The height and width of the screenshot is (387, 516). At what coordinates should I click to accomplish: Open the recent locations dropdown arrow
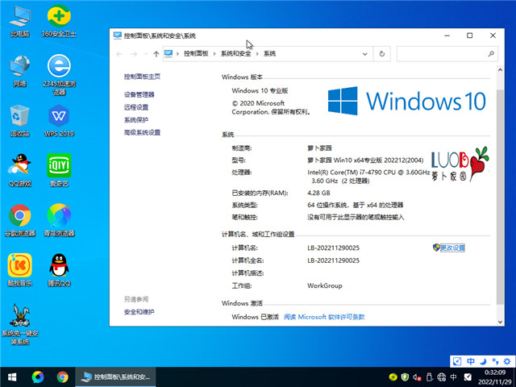[x=145, y=54]
